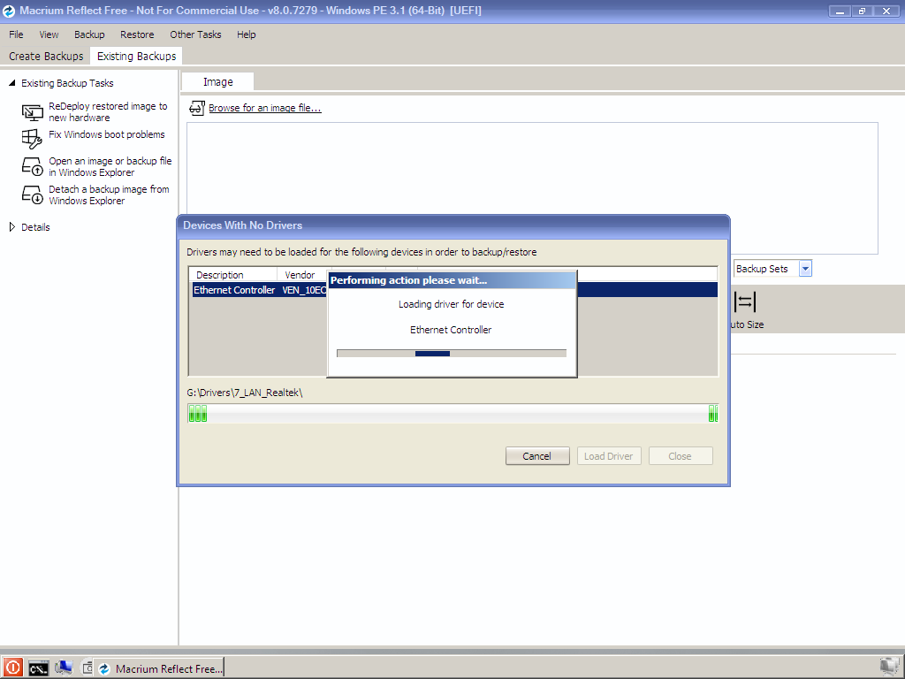
Task: Click the Loading driver progress bar
Action: (452, 354)
